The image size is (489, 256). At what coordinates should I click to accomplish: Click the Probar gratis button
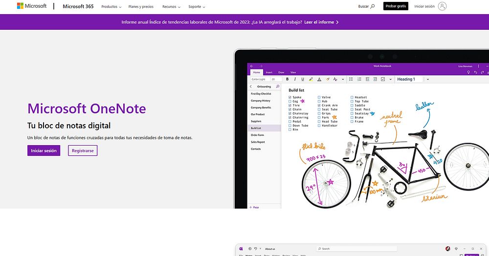tap(396, 6)
